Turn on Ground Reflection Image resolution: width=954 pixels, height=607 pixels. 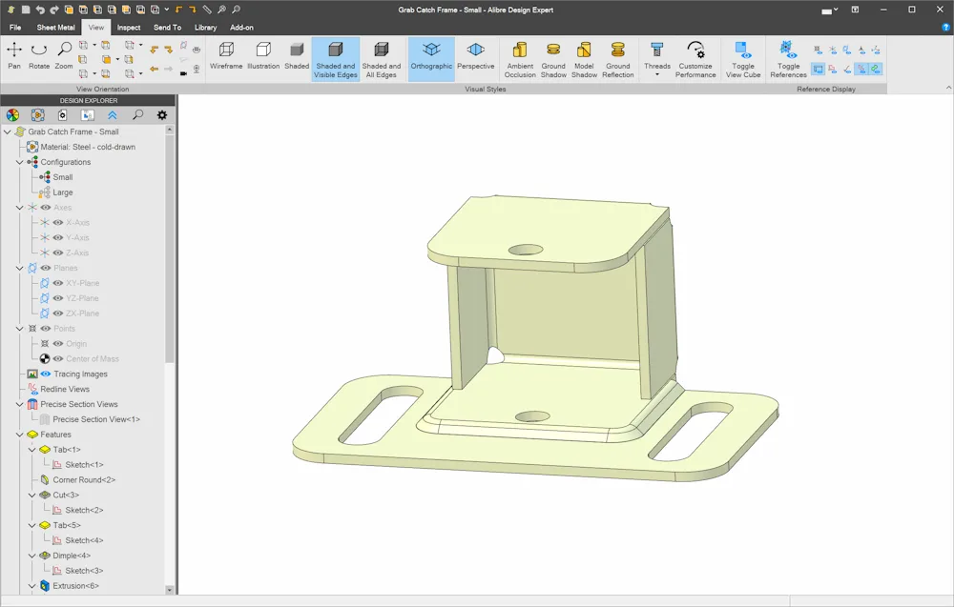click(x=618, y=59)
